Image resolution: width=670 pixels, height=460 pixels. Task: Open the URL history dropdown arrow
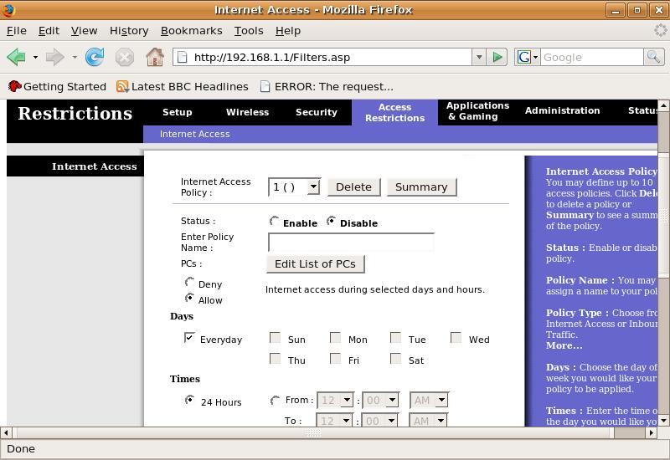[x=479, y=57]
